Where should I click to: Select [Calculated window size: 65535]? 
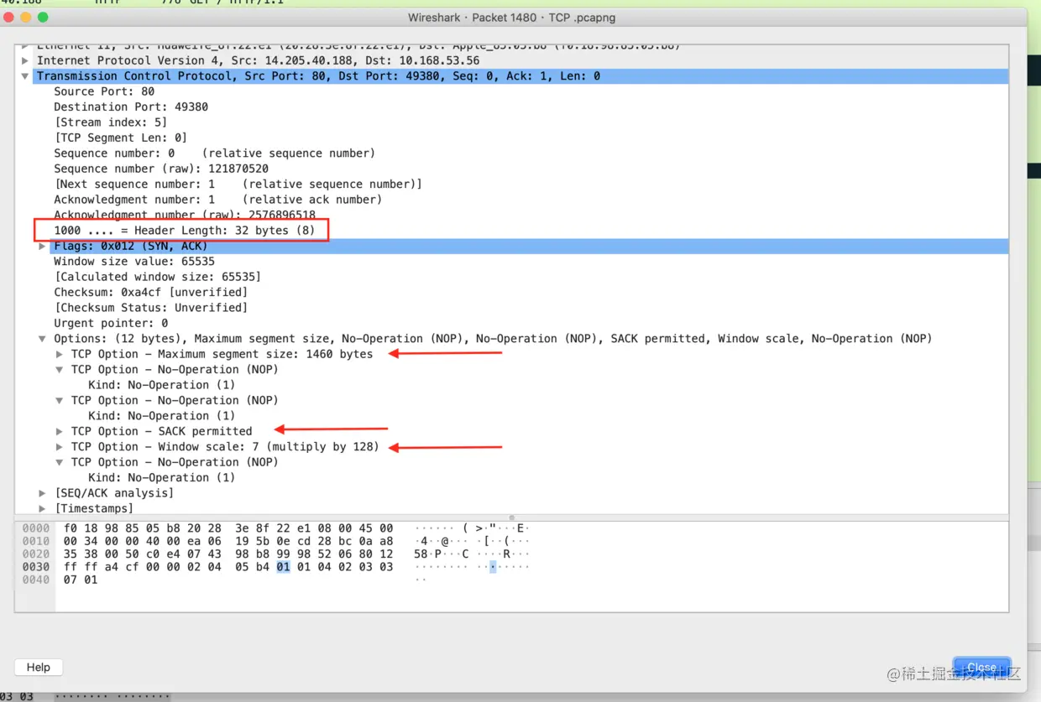[x=157, y=277]
